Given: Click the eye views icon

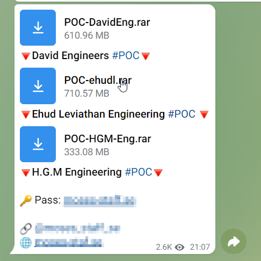Looking at the screenshot, I should (179, 247).
